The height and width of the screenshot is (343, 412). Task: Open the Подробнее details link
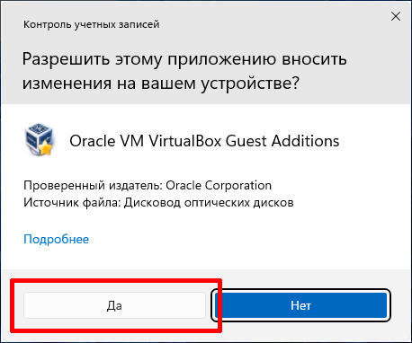[57, 239]
